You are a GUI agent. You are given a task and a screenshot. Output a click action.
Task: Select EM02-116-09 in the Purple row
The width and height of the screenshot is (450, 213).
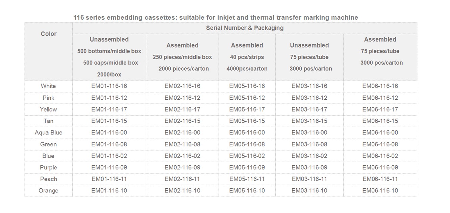pos(182,167)
